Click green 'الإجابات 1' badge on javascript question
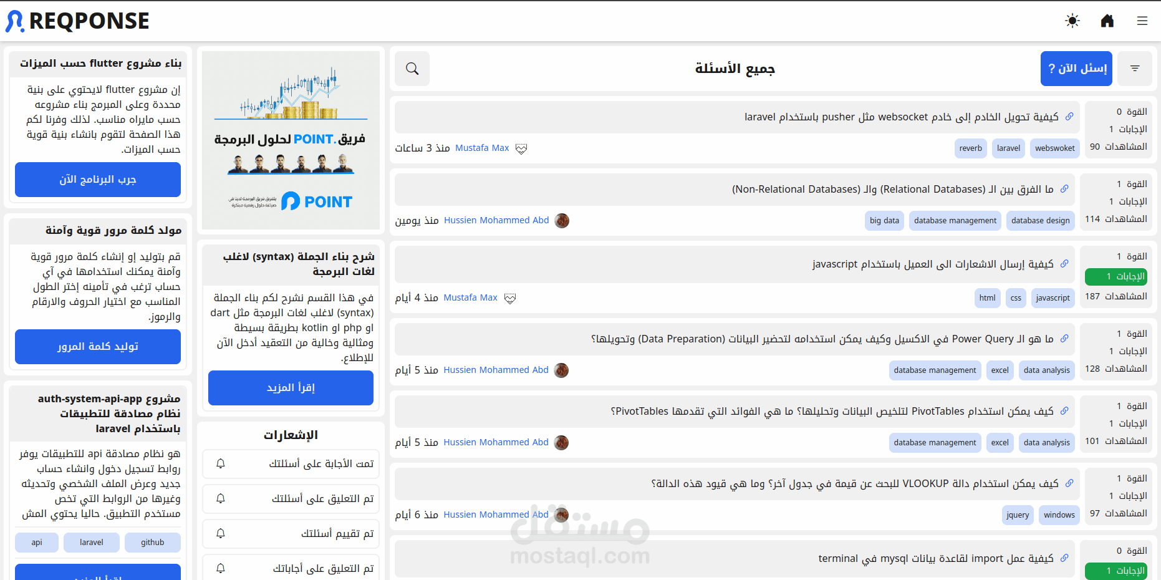Viewport: 1161px width, 580px height. point(1116,276)
